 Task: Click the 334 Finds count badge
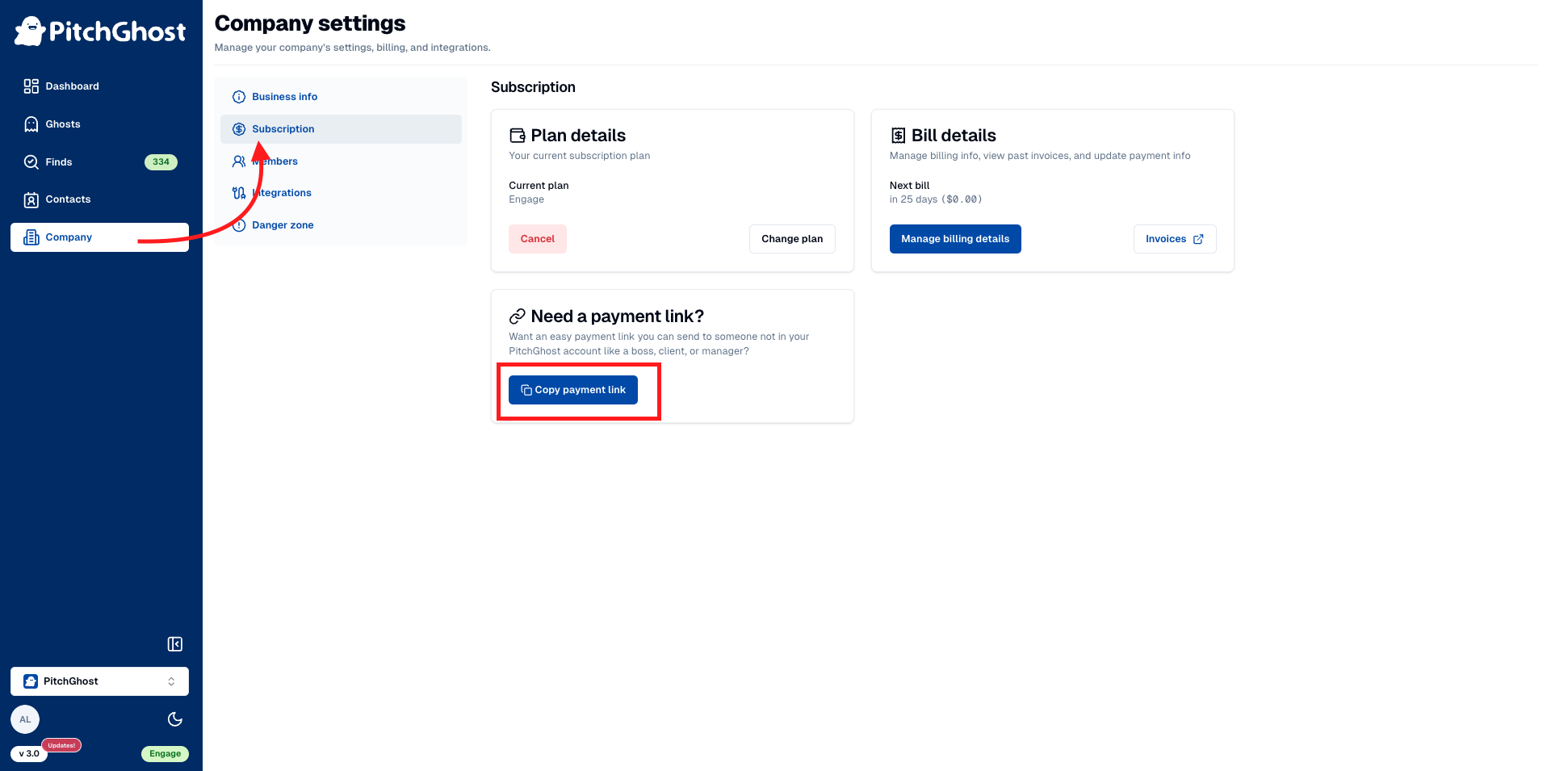tap(161, 162)
